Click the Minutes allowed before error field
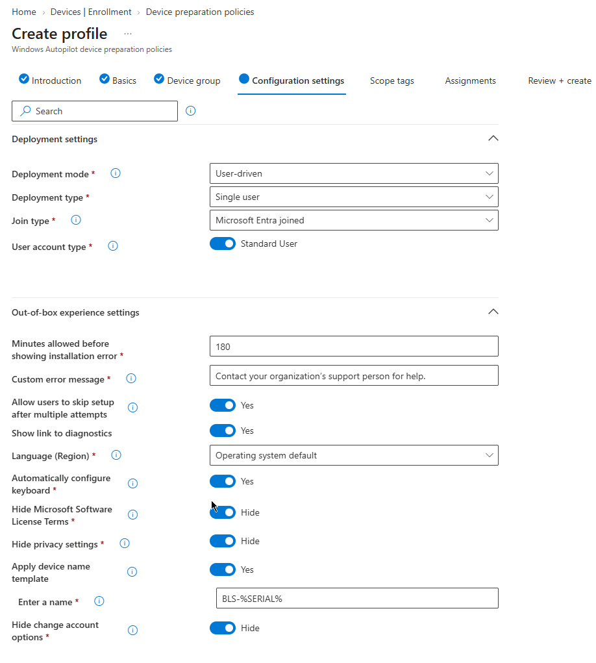 [x=354, y=347]
